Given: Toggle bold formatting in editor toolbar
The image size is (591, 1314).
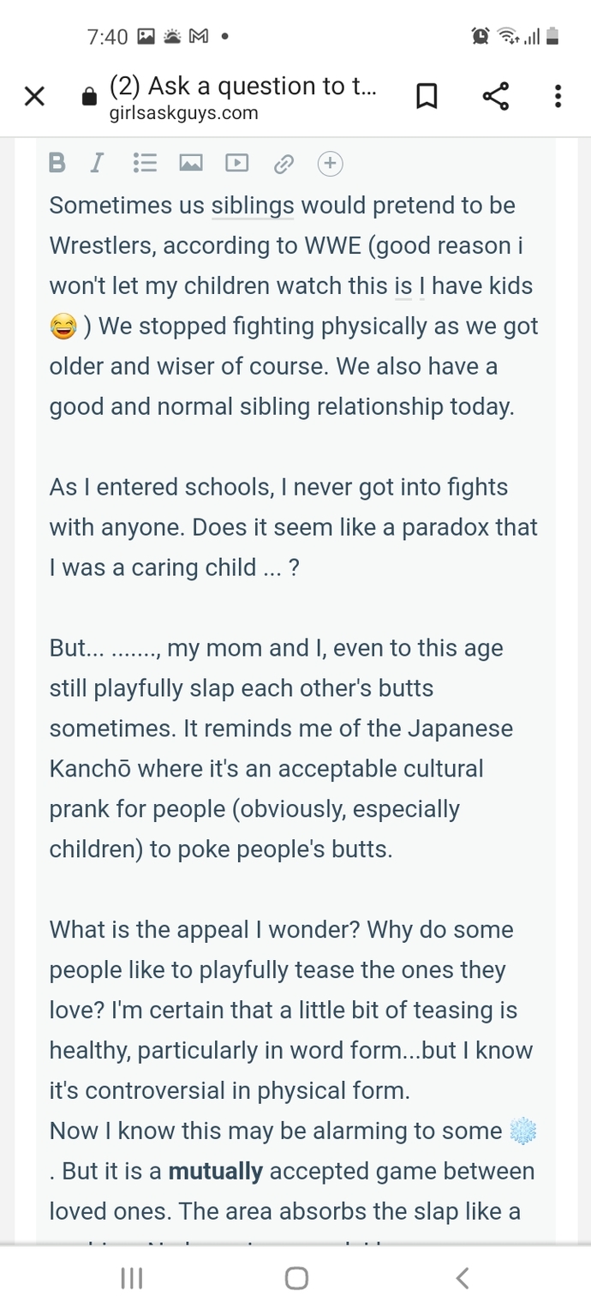Looking at the screenshot, I should coord(57,163).
